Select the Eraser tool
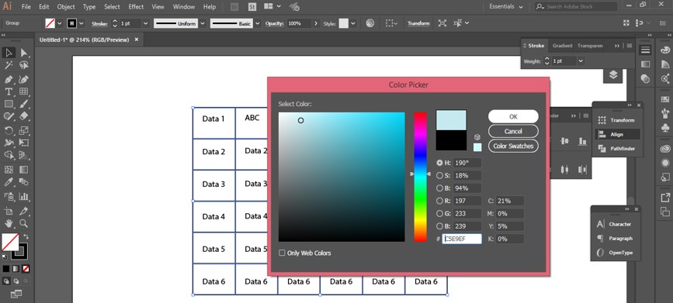Screen dimensions: 673x303 [24, 116]
